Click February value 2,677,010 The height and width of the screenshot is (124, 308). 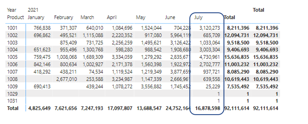tap(67, 79)
